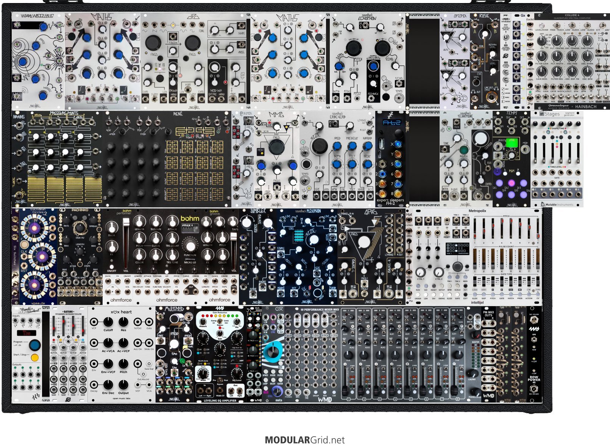Screen dimensions: 610x448
Task: Turn the FUNCTION encoder on bohm
Action: 189,245
